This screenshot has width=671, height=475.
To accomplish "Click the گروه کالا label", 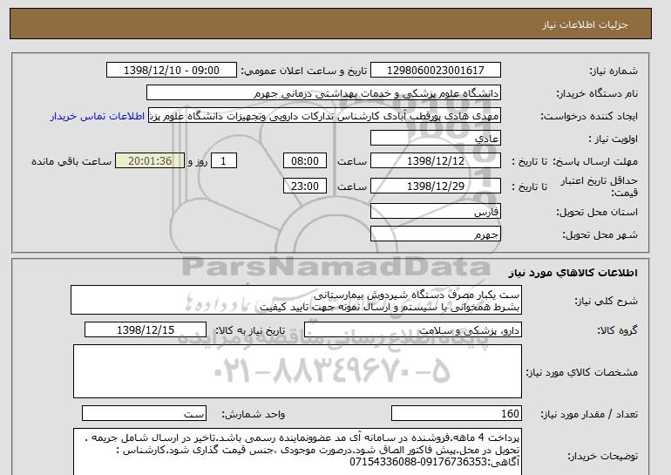I will 618,330.
